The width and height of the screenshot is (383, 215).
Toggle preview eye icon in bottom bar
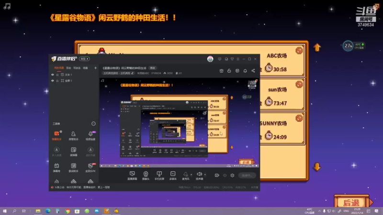coord(225,175)
